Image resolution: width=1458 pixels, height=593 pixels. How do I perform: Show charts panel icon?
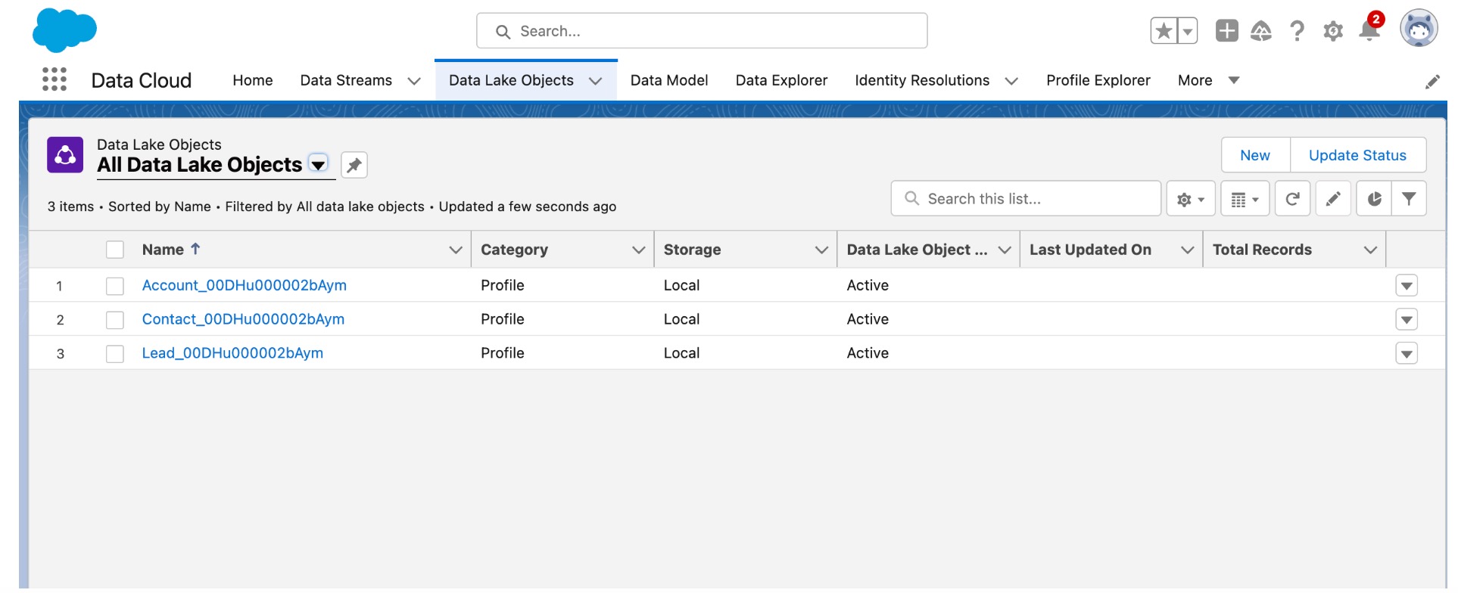tap(1374, 199)
